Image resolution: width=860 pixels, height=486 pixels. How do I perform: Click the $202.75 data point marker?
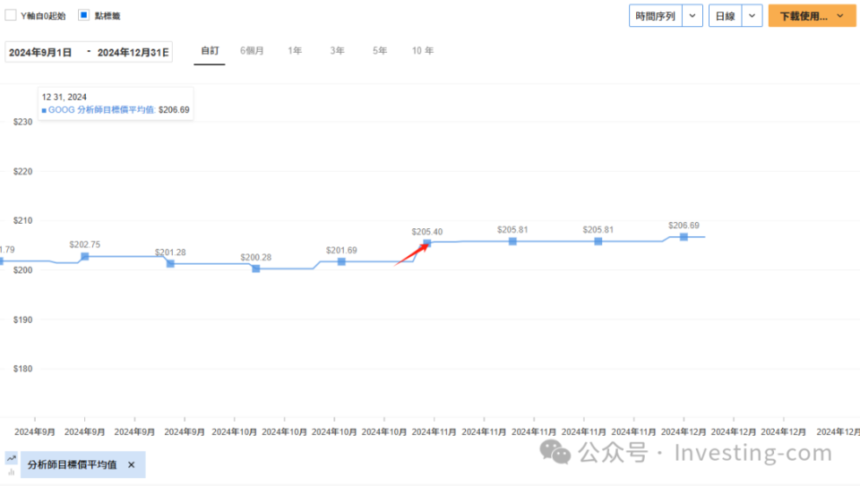point(85,256)
